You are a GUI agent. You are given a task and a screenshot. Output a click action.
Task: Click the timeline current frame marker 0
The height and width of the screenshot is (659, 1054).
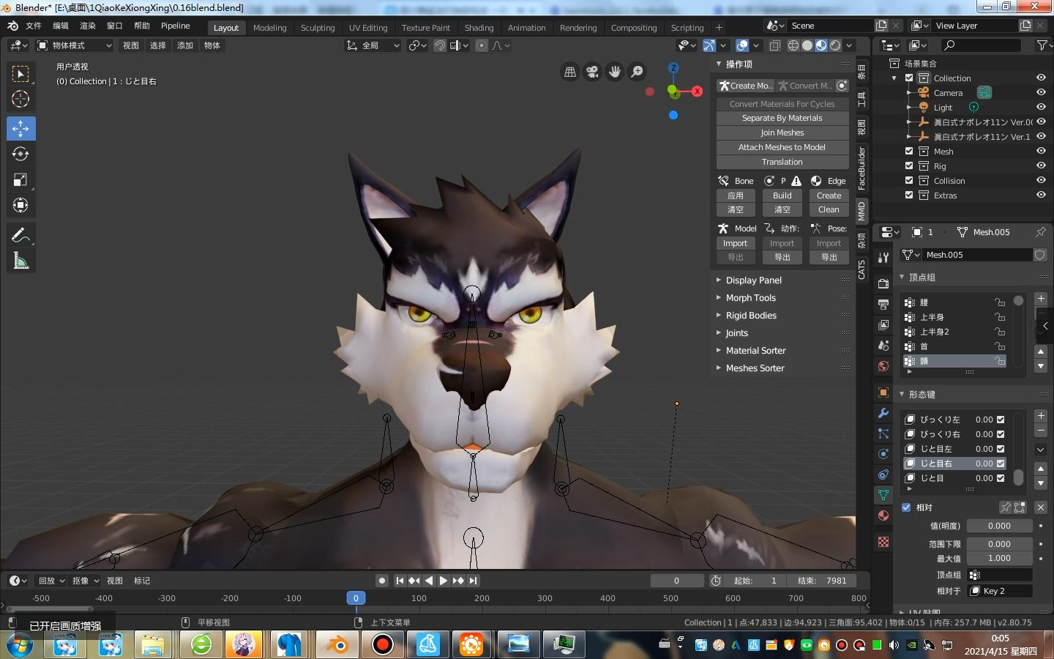356,598
